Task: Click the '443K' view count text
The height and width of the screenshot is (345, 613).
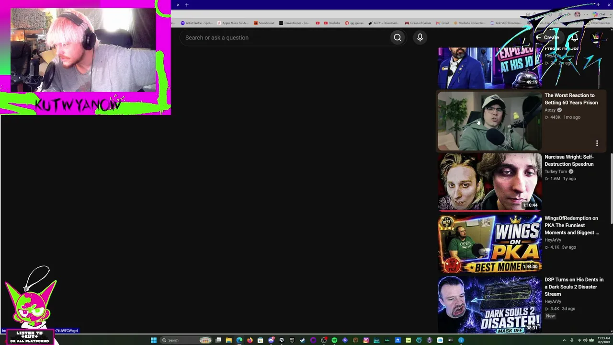Action: [x=556, y=117]
